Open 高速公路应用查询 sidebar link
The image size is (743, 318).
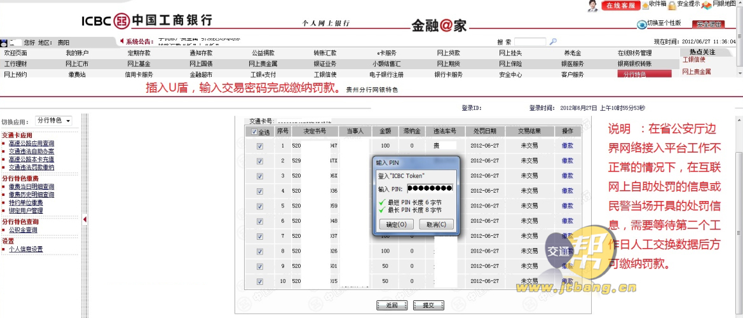pos(31,143)
